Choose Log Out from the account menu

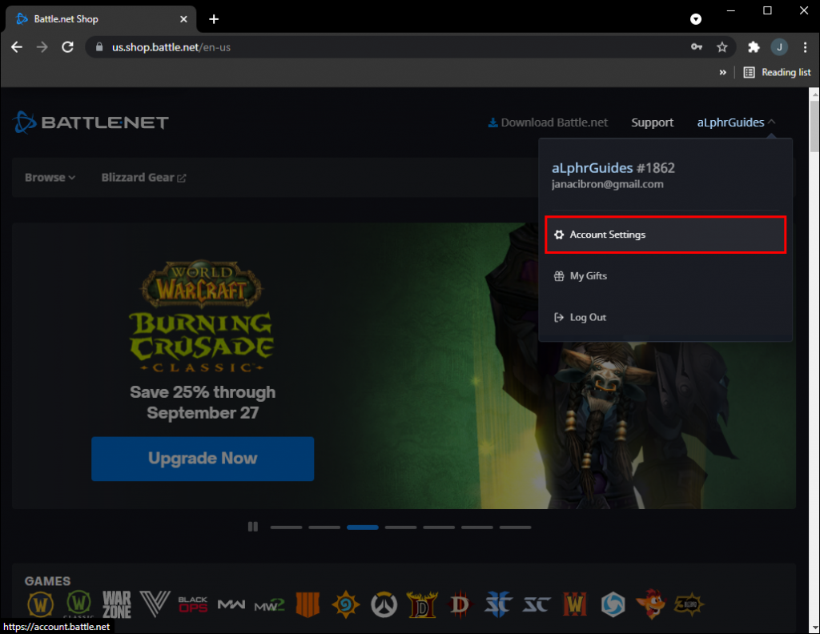[587, 317]
